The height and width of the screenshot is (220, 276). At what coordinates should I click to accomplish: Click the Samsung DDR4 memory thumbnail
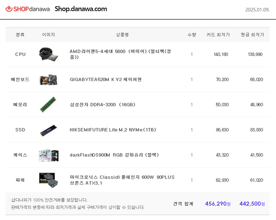48,105
